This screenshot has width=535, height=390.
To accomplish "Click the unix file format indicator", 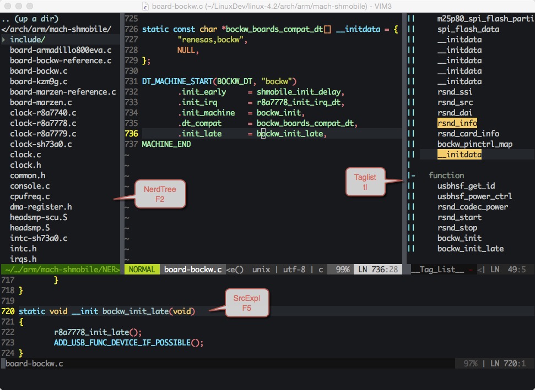I will click(261, 270).
